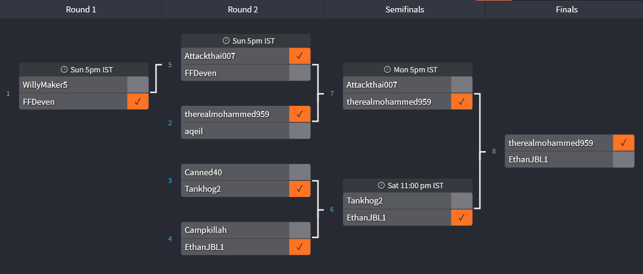This screenshot has height=274, width=643.
Task: Click the clock icon beside Sat 11:00 pm IST
Action: coord(382,185)
